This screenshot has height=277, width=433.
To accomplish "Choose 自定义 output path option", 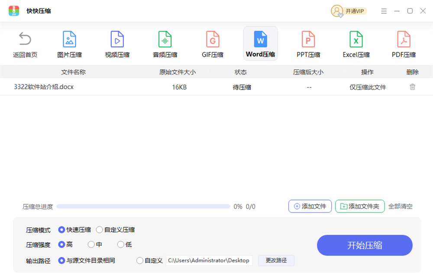I will point(140,261).
